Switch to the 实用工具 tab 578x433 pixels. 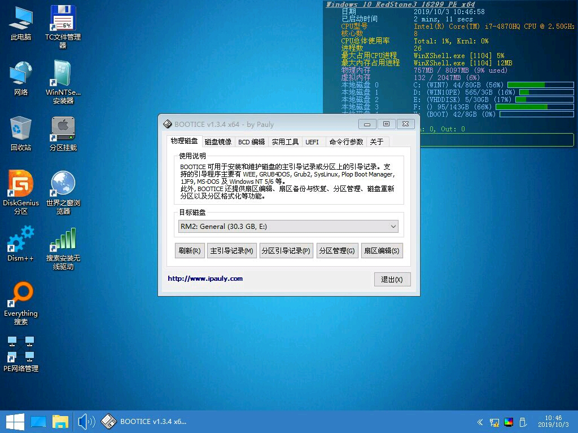(285, 142)
